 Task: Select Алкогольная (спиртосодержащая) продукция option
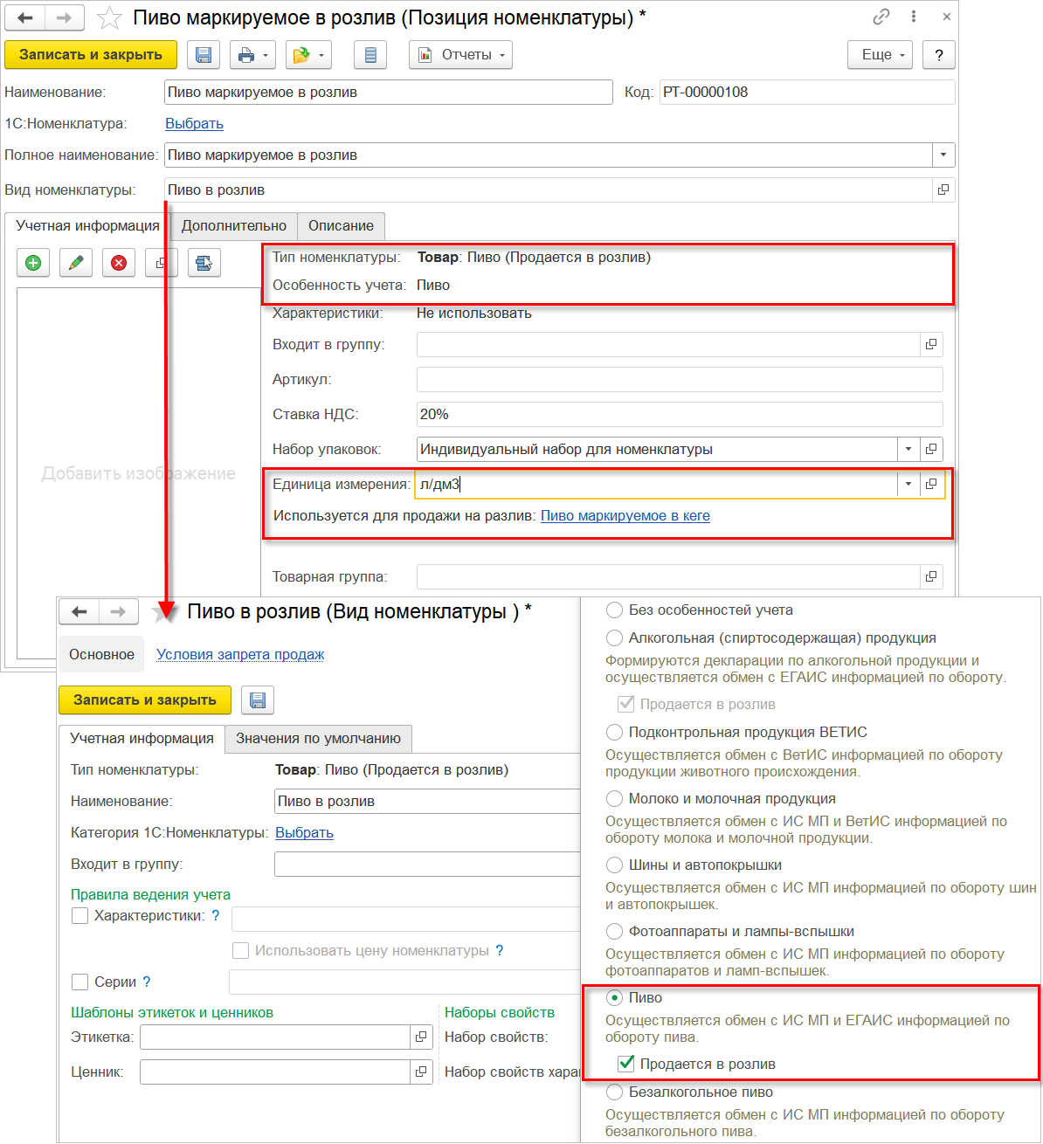coord(614,637)
